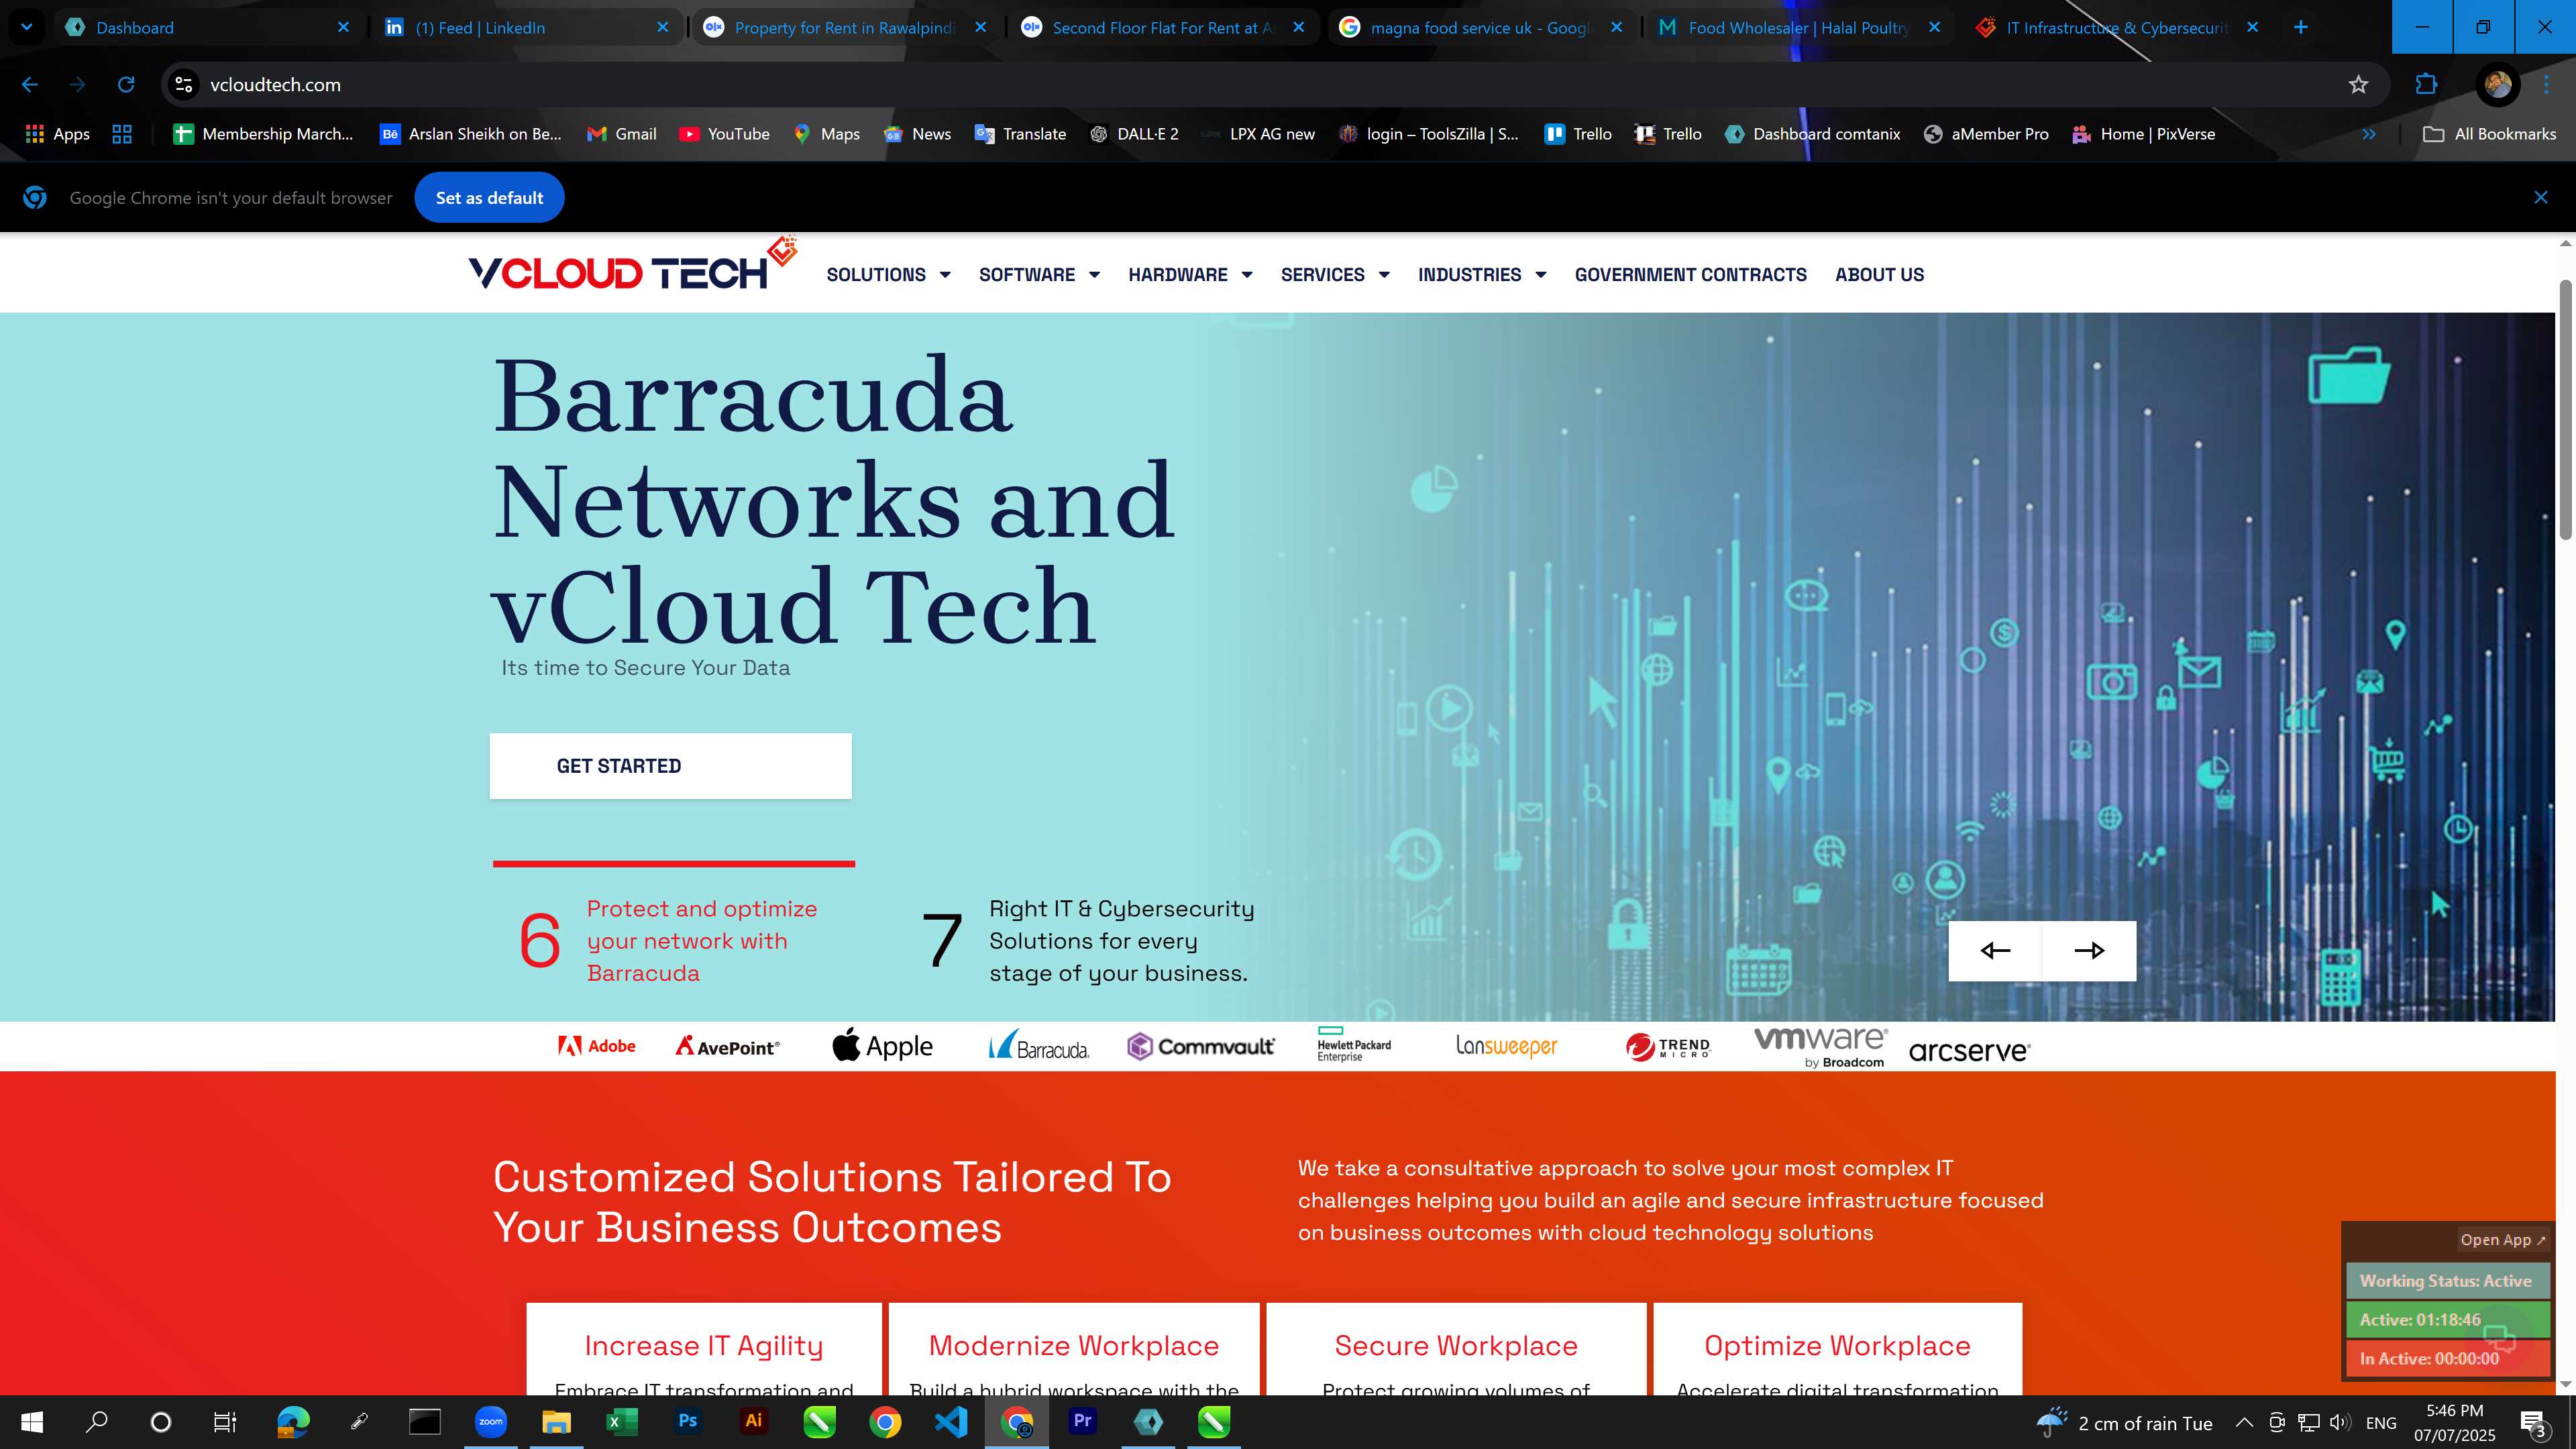Expand the SERVICES menu
This screenshot has width=2576, height=1449.
click(x=1335, y=275)
